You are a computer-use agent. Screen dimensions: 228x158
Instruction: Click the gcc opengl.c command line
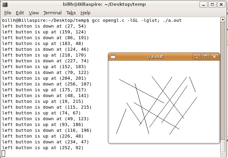pyautogui.click(x=136, y=20)
